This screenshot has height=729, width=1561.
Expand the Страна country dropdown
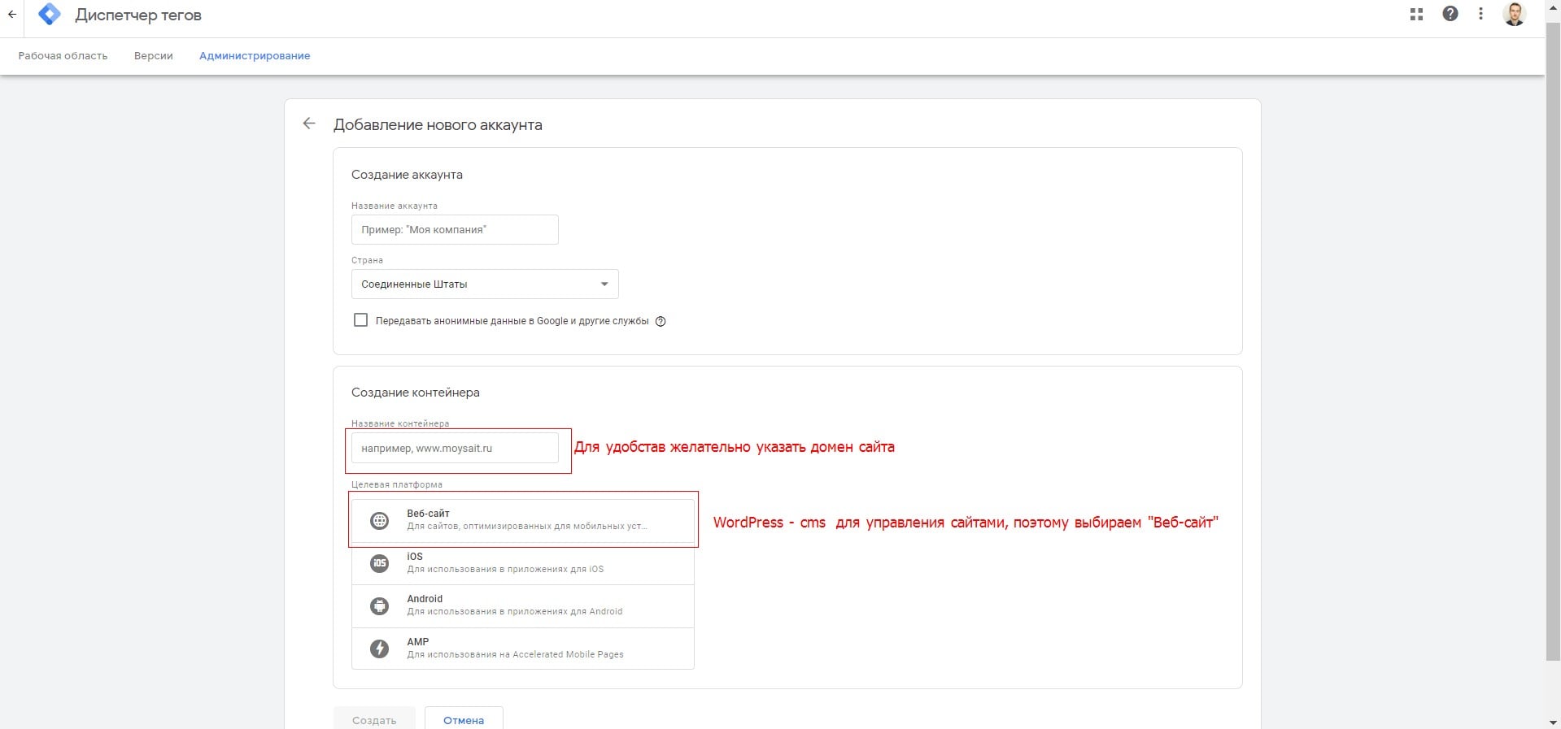click(485, 284)
